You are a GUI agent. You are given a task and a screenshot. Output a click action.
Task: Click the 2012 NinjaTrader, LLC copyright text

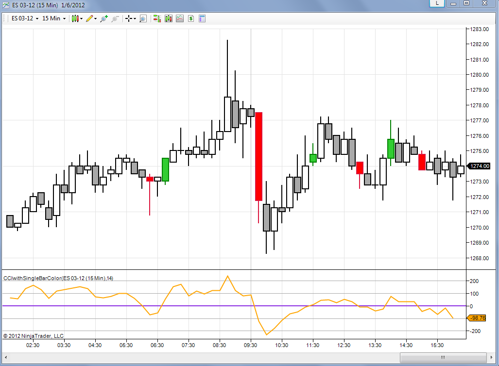click(x=34, y=336)
